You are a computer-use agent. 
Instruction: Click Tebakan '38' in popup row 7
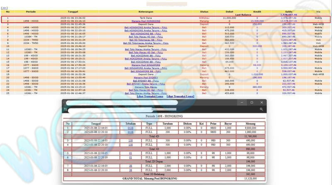pyautogui.click(x=130, y=166)
